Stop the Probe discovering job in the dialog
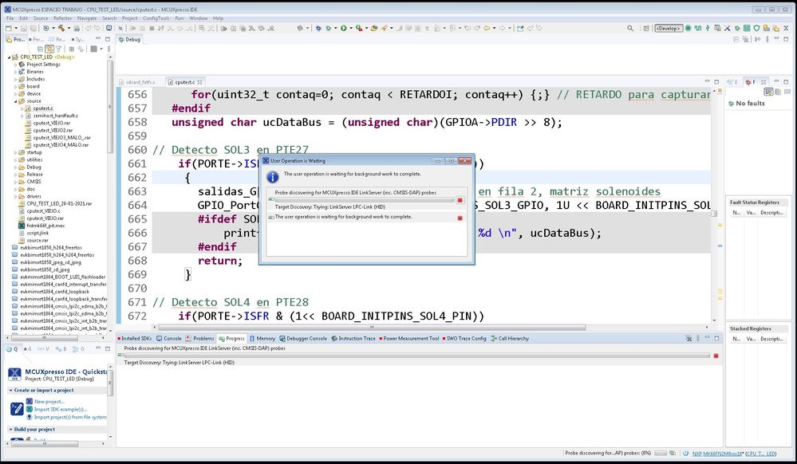The image size is (797, 464). click(x=460, y=200)
